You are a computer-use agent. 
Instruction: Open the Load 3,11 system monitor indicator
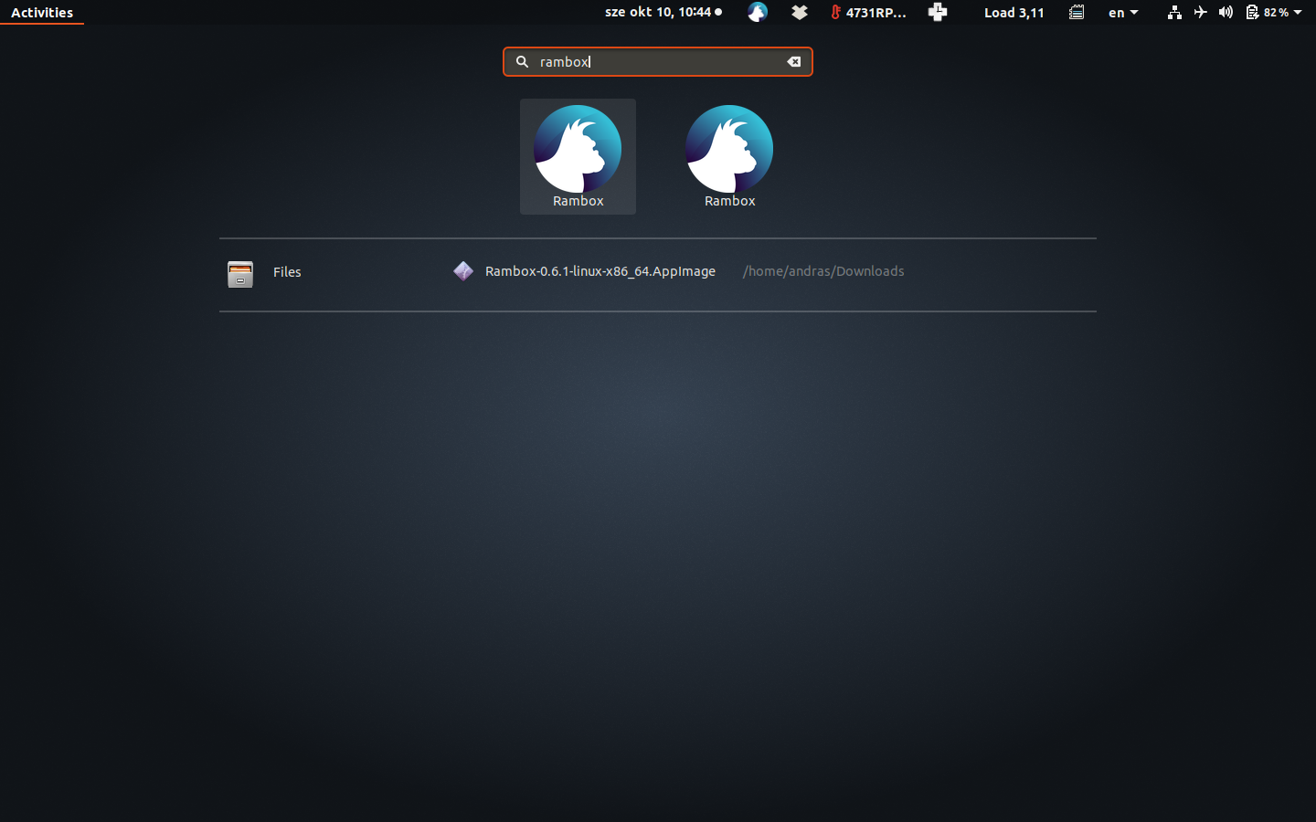[x=1014, y=13]
